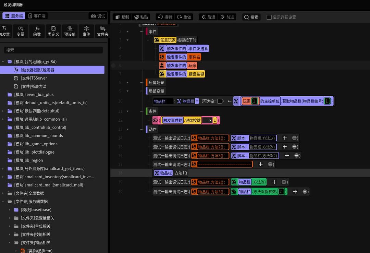
Task: Select the 函数 function tool
Action: tap(37, 31)
